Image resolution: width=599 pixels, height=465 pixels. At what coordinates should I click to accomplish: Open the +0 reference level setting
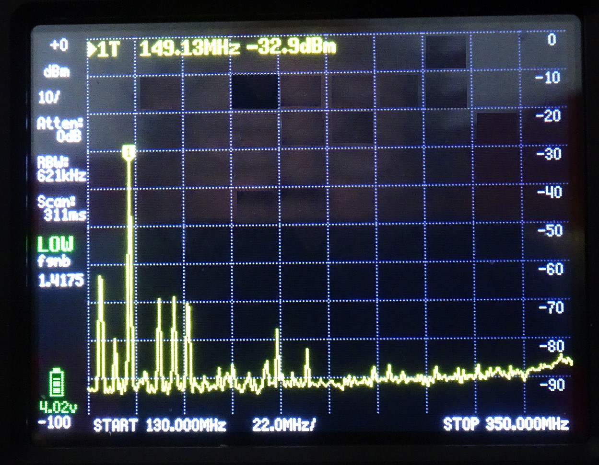[x=59, y=45]
